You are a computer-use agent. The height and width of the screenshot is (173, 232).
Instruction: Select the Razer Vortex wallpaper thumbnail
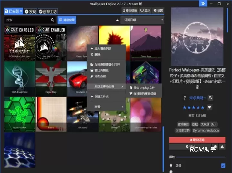click(19, 114)
